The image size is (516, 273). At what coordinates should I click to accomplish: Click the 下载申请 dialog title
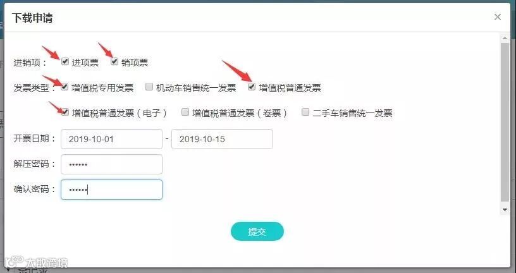point(32,18)
